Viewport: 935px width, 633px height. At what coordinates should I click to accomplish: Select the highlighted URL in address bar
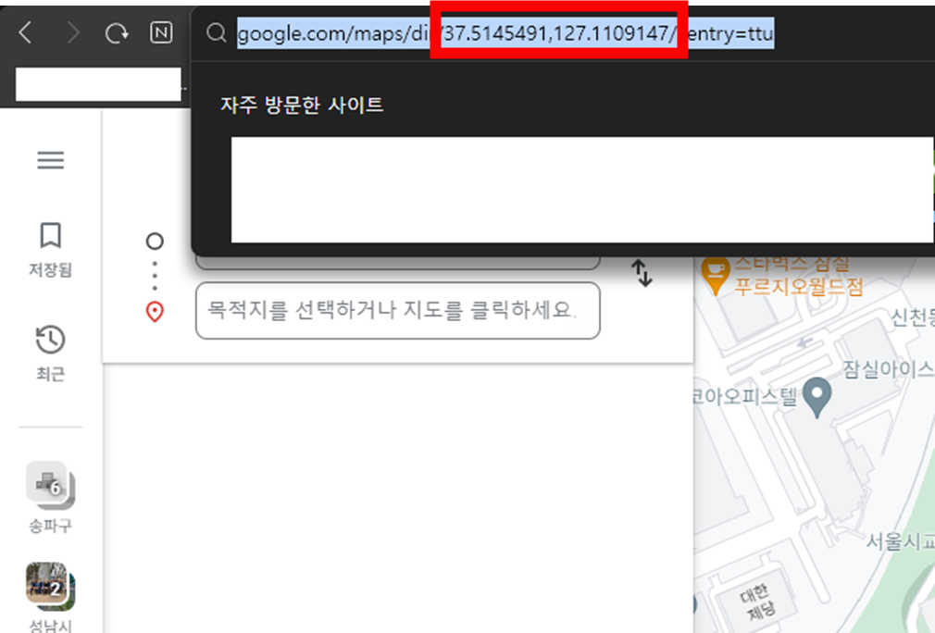[x=505, y=33]
